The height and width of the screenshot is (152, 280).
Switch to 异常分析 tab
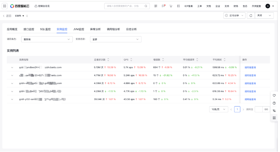tap(95, 29)
